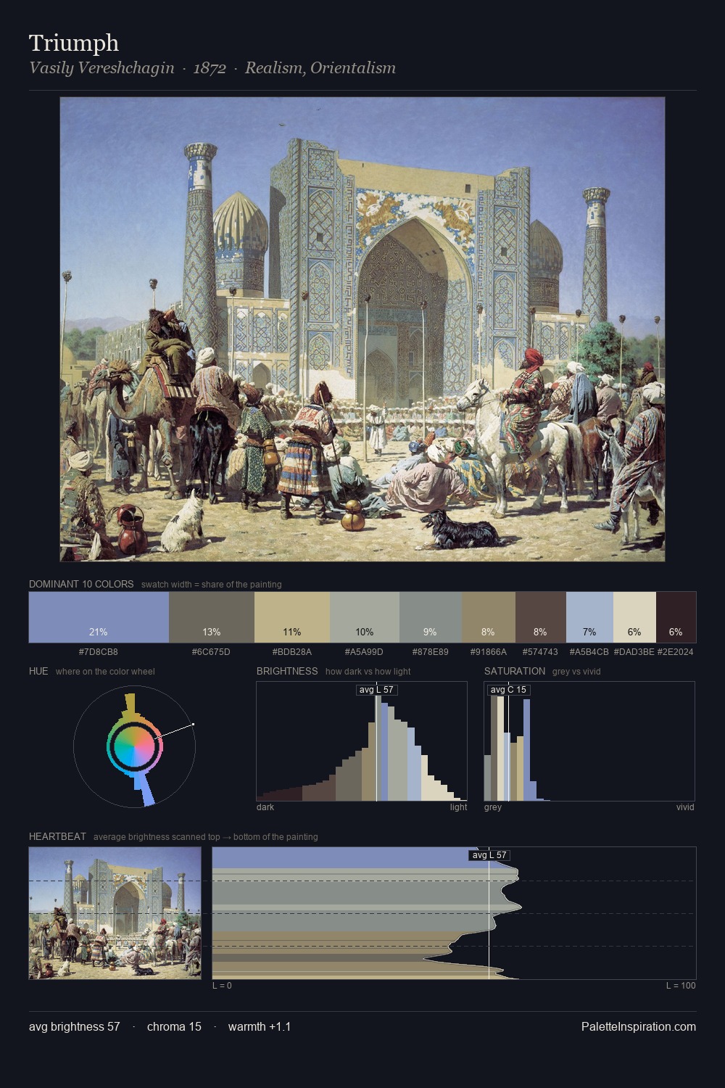
Task: Click the 'avg L 57' label in brightness chart
Action: pyautogui.click(x=377, y=690)
